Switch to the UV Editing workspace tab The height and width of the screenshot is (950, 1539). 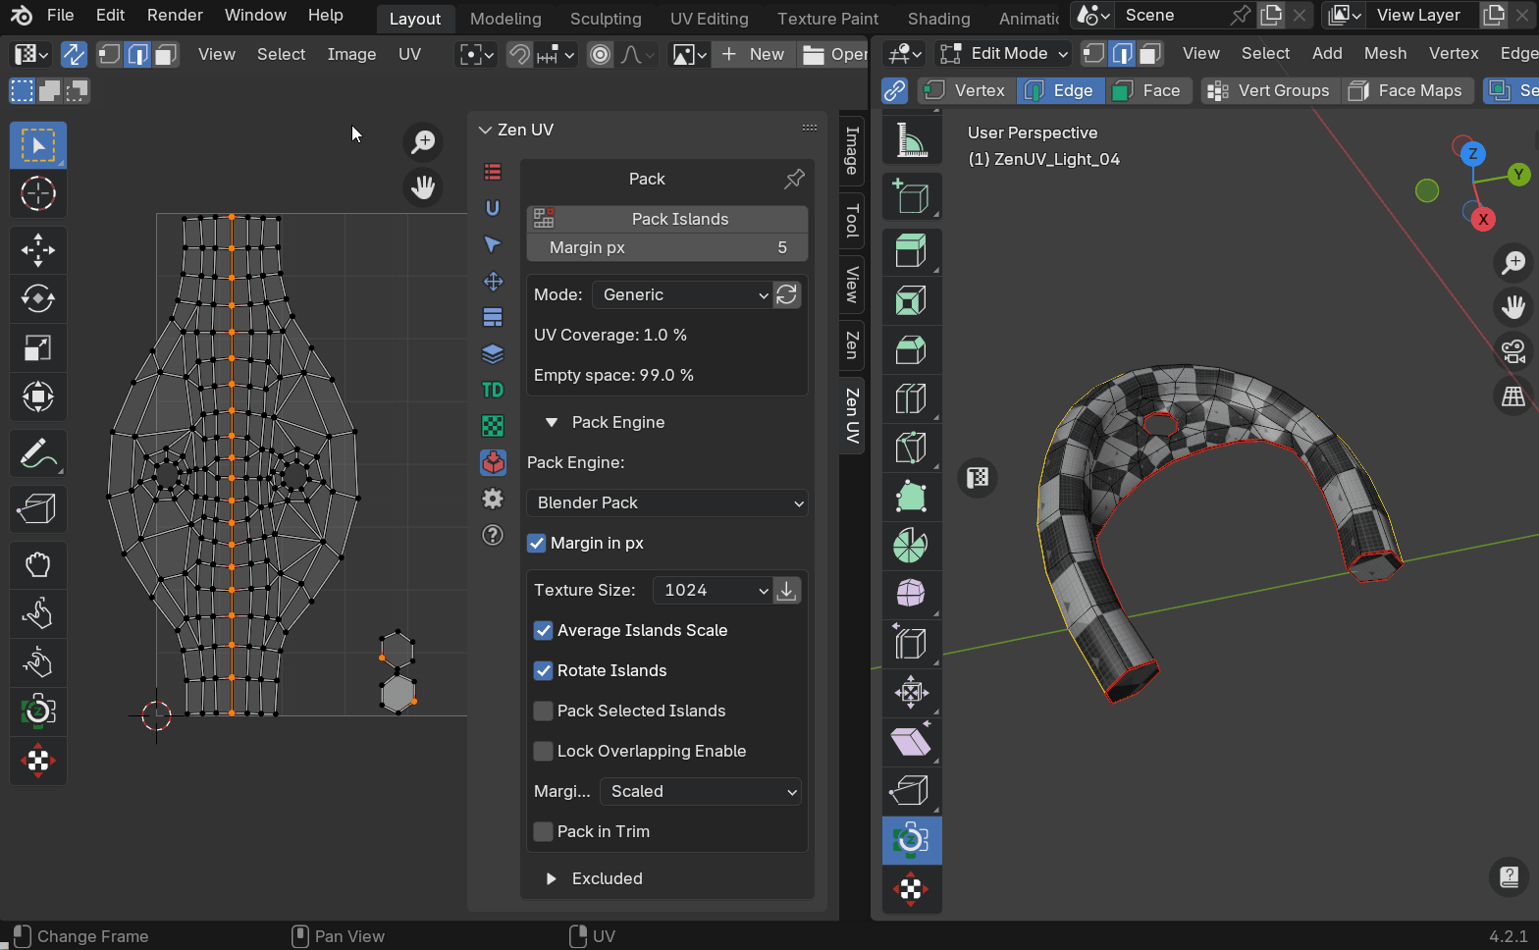(709, 19)
